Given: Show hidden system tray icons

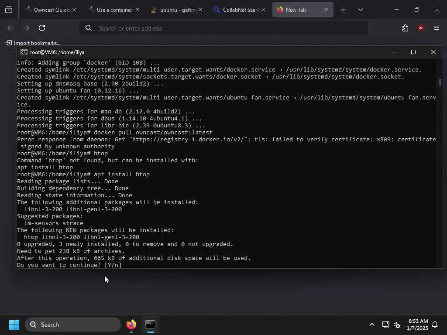Looking at the screenshot, I should [372, 325].
